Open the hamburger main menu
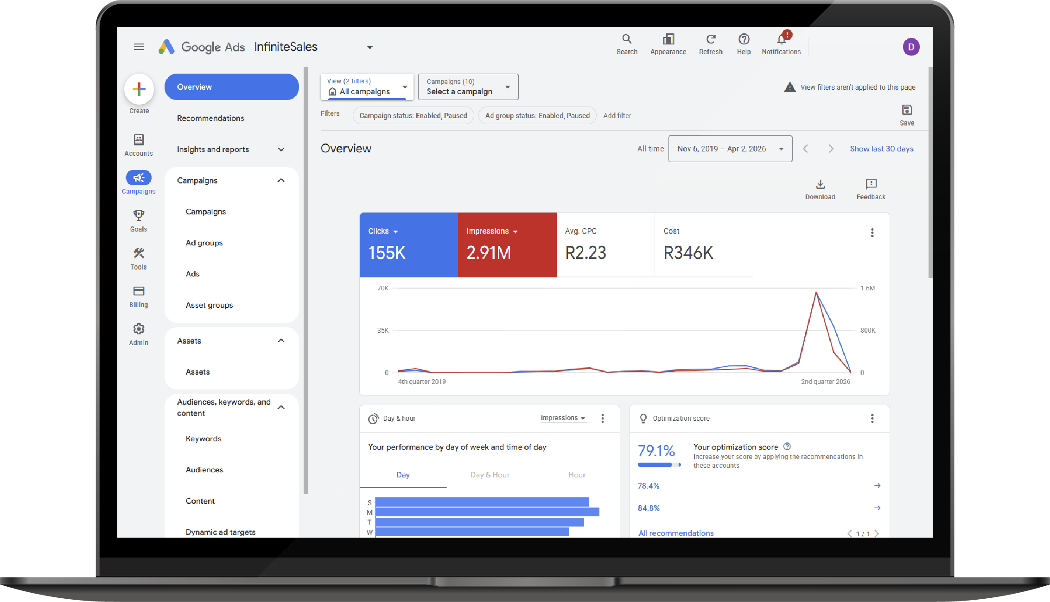Viewport: 1050px width, 602px height. point(139,47)
